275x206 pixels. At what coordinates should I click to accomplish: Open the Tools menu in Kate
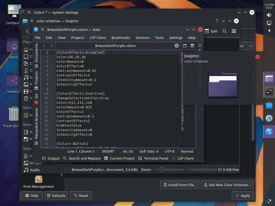[x=159, y=38]
